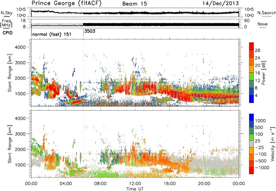Click the 'Velocity [m s⁻¹]' colorbar label
Viewport: 276px width, 191px height.
(x=273, y=144)
